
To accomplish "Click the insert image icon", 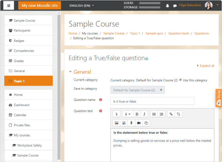I will (116, 123).
